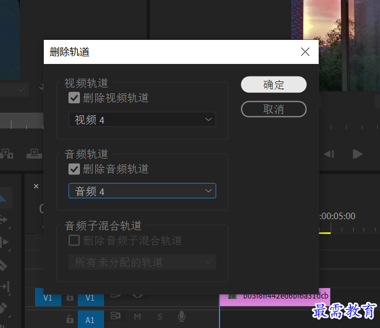380x328 pixels.
Task: Solo track A1 with the S button
Action: [160, 317]
